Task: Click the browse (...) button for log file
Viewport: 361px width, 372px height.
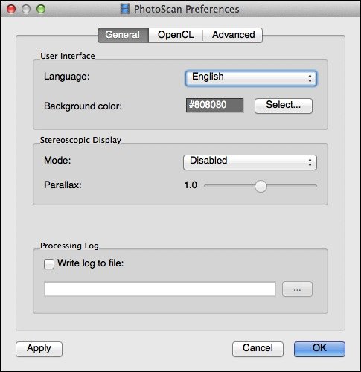Action: 297,289
